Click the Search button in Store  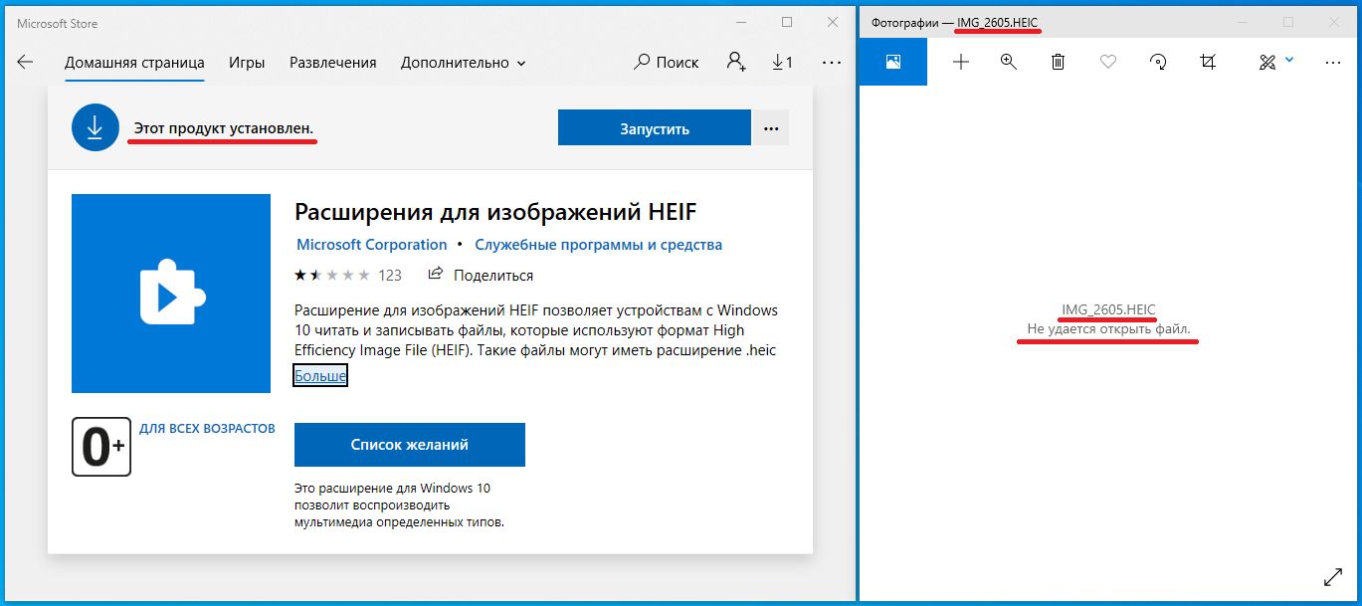tap(667, 62)
